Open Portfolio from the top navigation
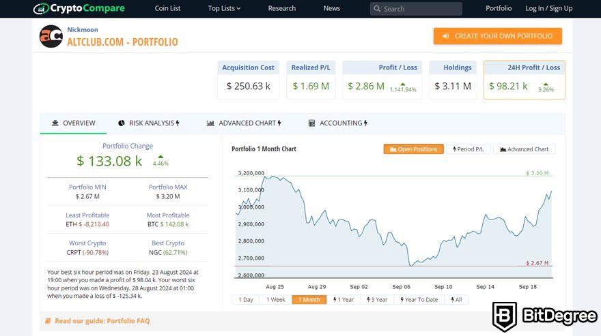 tap(499, 8)
